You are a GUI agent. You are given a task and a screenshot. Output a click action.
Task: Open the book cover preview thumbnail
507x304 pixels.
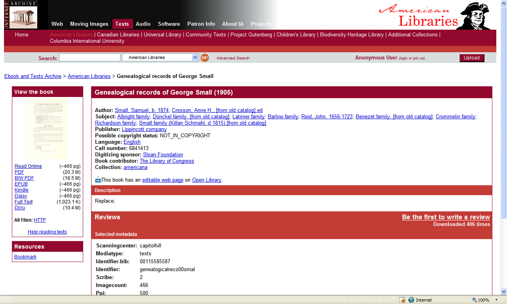(x=47, y=128)
